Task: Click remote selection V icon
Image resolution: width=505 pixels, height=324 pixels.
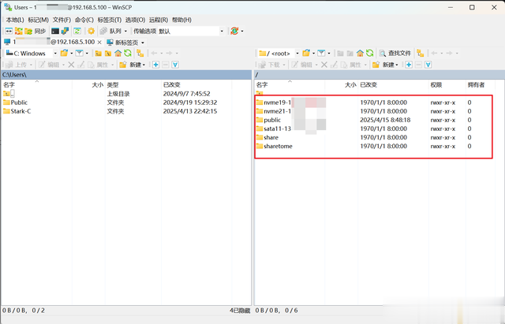Action: [428, 65]
